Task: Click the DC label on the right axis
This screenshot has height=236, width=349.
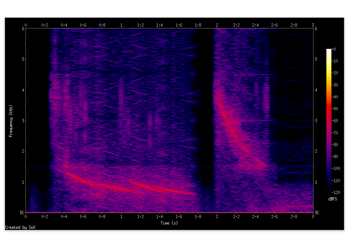Action: click(316, 213)
